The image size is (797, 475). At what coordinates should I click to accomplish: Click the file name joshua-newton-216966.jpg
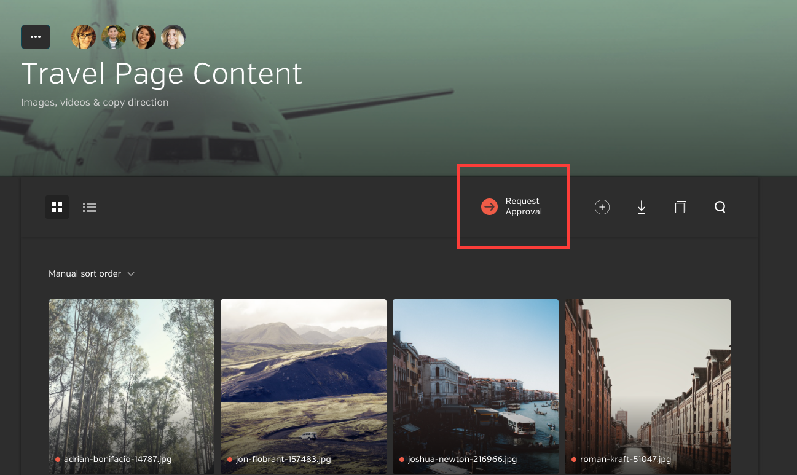(462, 459)
